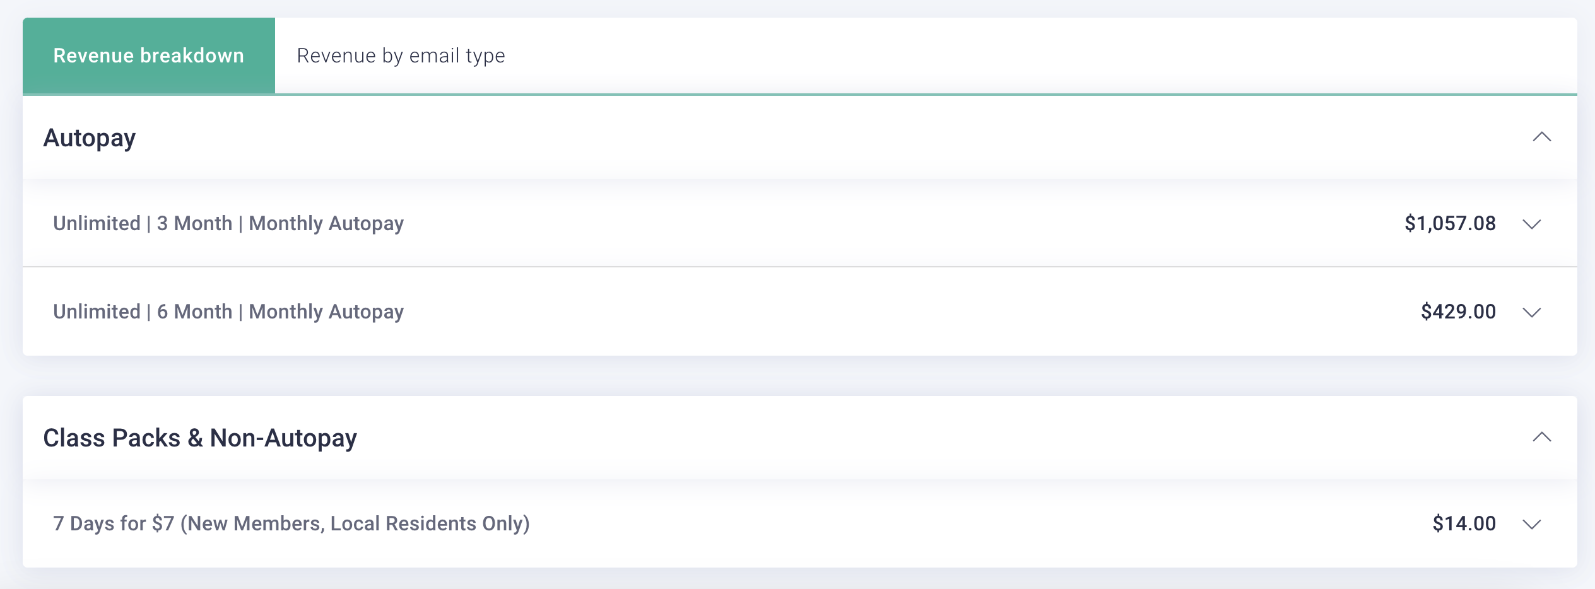Click empty space in Class Packs header bar
This screenshot has height=589, width=1595.
click(883, 438)
